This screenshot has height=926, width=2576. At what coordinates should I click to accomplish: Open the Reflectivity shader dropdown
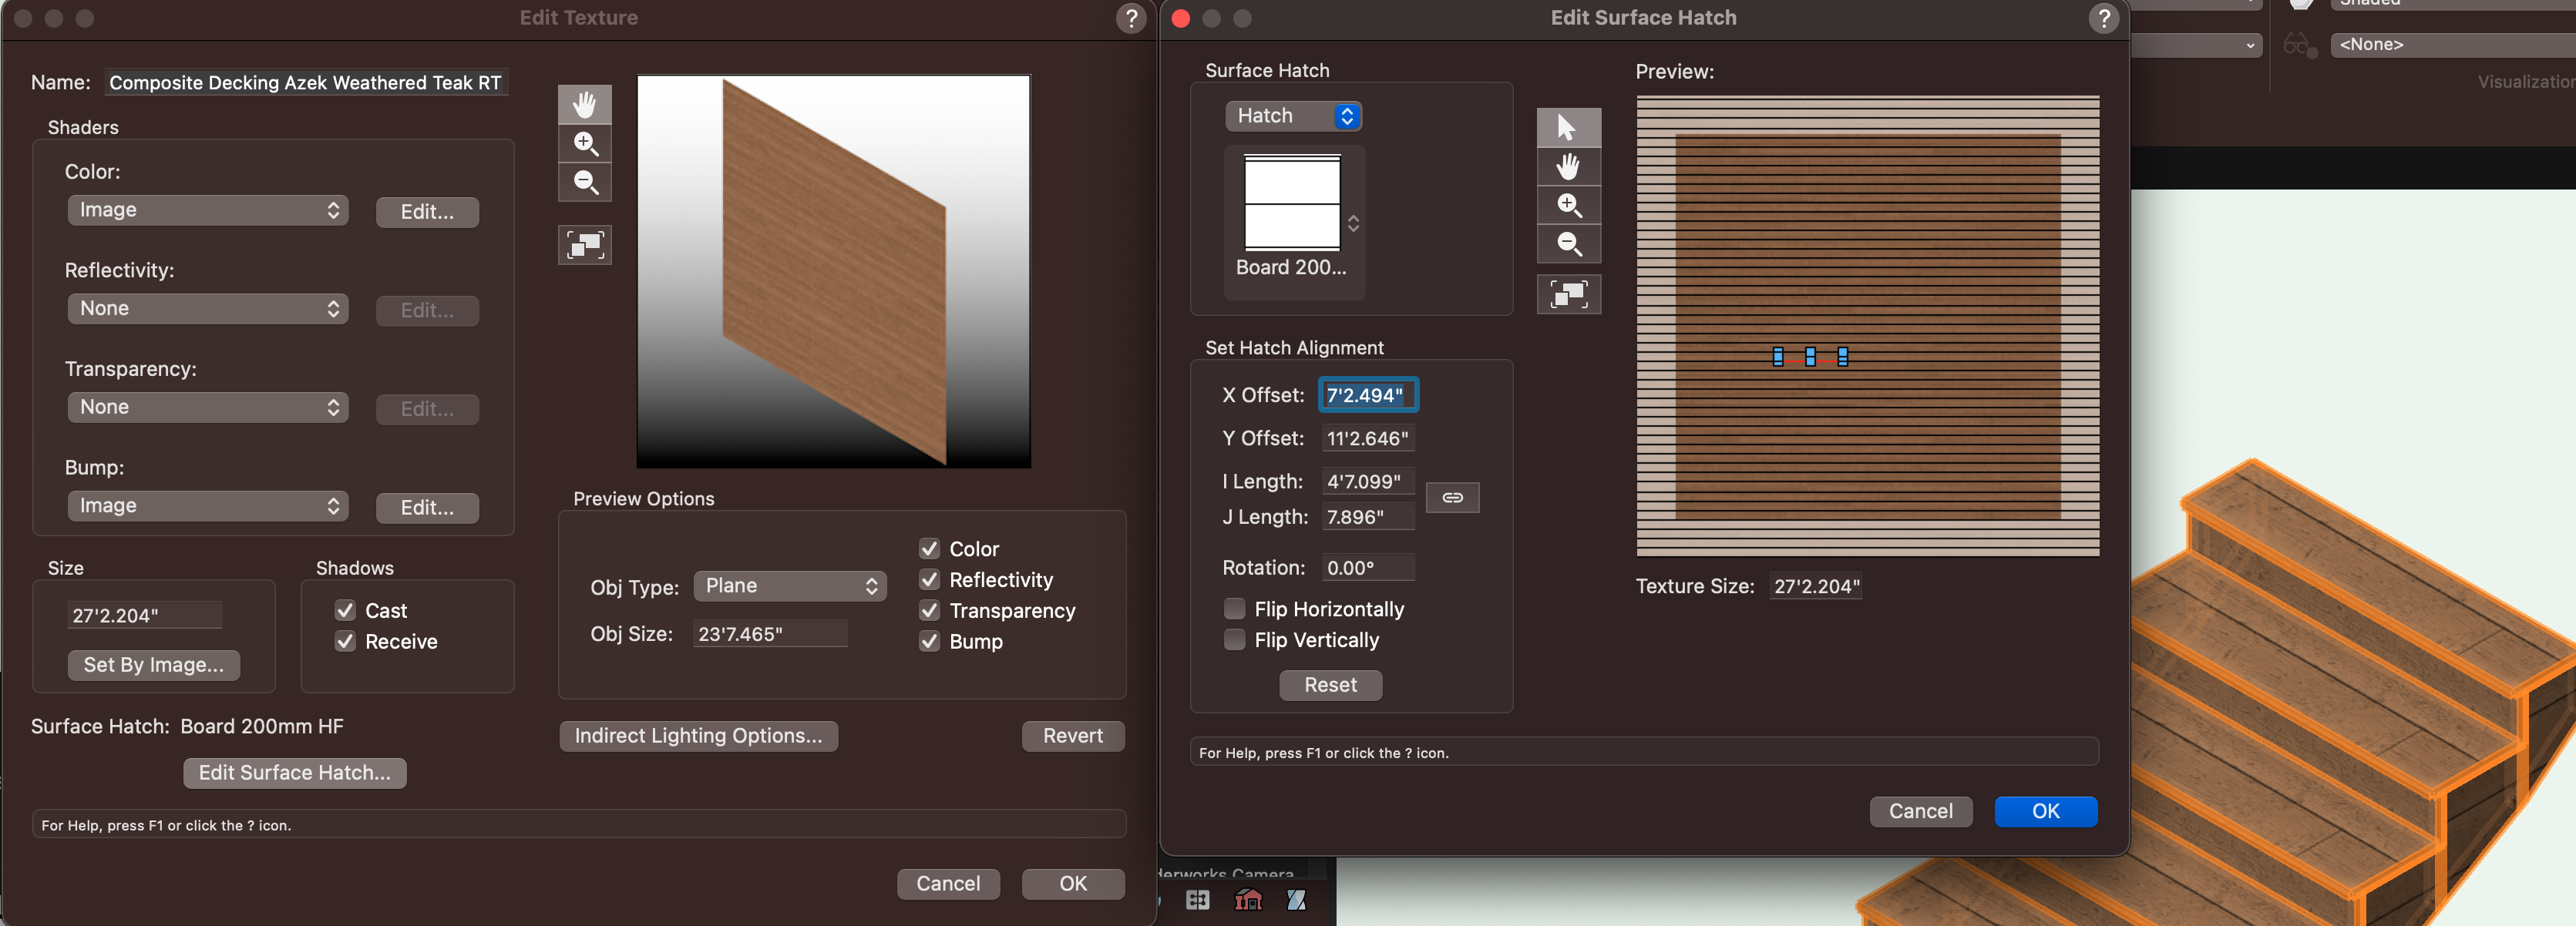coord(208,308)
